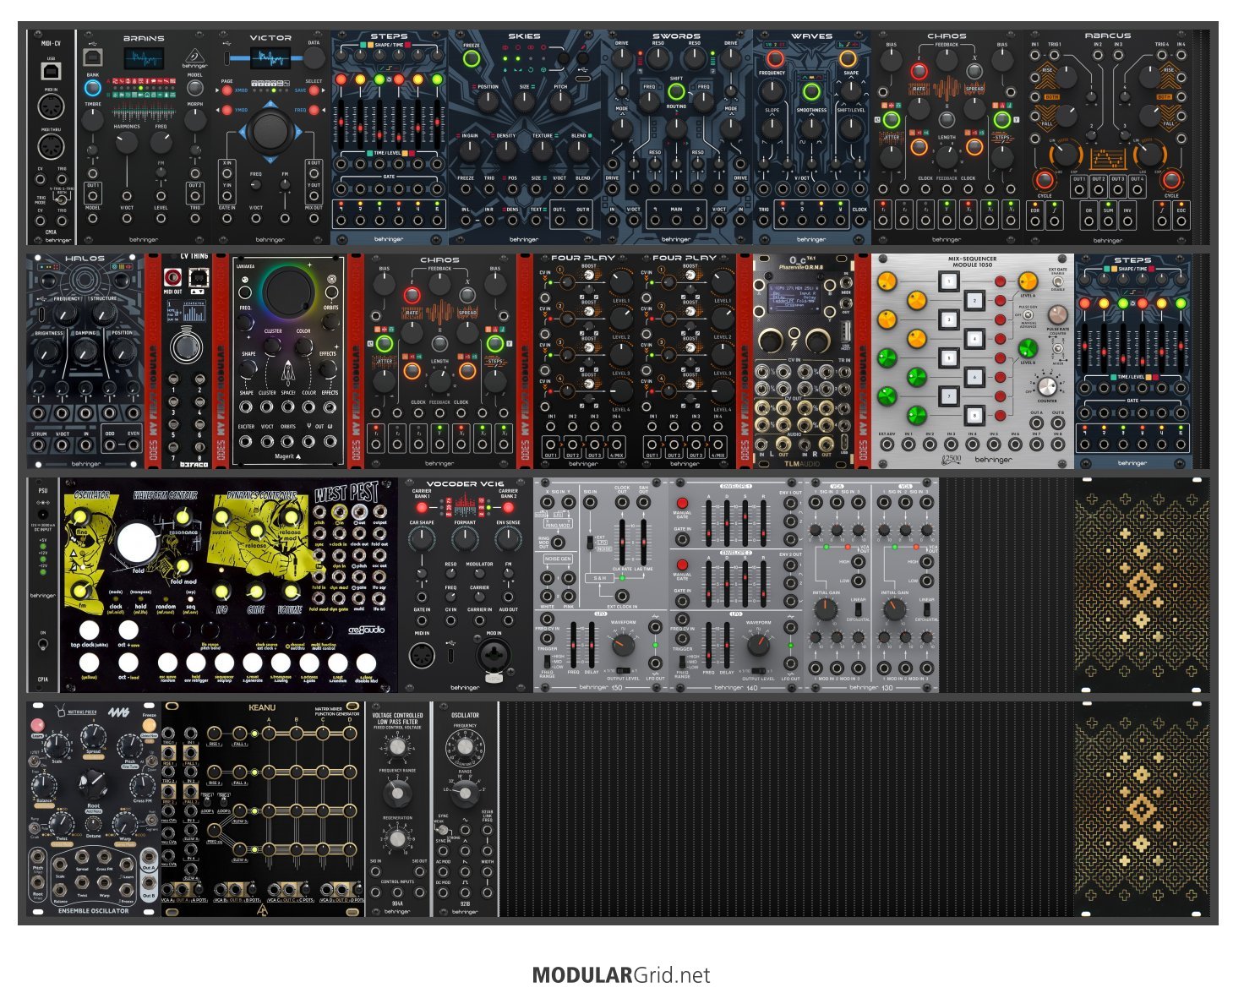1244x993 pixels.
Task: Click the MIDI IN socket on MIDI-CV
Action: tap(51, 107)
